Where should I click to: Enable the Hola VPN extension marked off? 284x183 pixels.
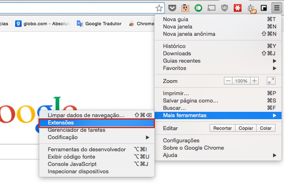click(251, 8)
